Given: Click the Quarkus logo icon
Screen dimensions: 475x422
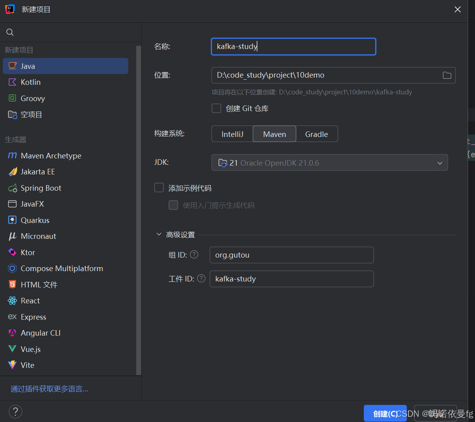Looking at the screenshot, I should 12,220.
